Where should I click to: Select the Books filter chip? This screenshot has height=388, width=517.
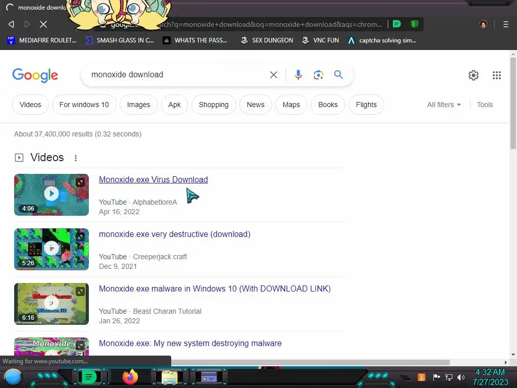tap(328, 105)
